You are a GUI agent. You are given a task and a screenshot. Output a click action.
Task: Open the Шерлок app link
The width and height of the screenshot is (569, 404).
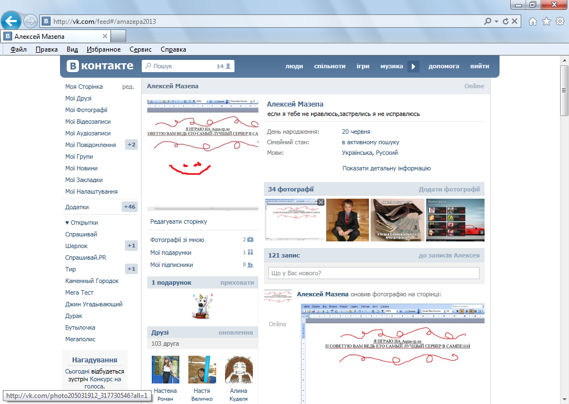coord(76,246)
